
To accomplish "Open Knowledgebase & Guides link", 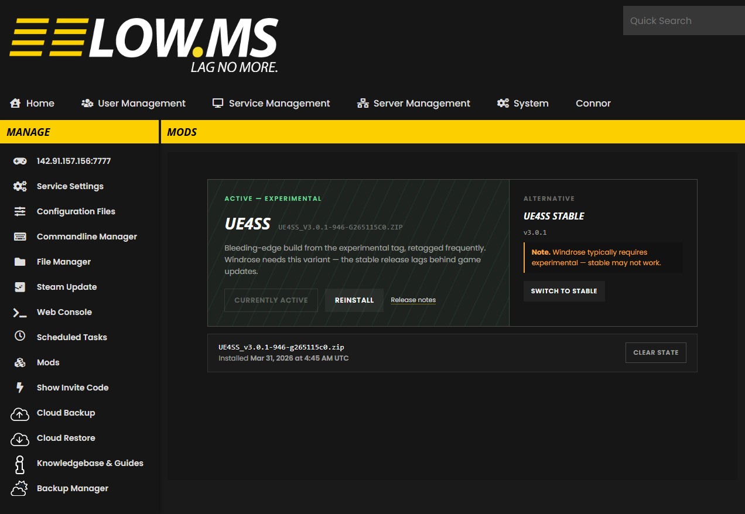I will 90,463.
